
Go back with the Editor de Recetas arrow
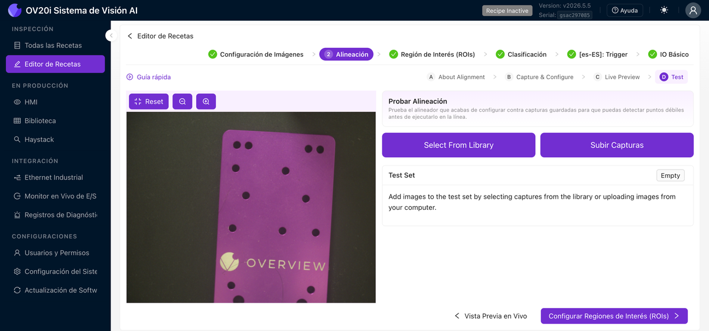tap(130, 36)
